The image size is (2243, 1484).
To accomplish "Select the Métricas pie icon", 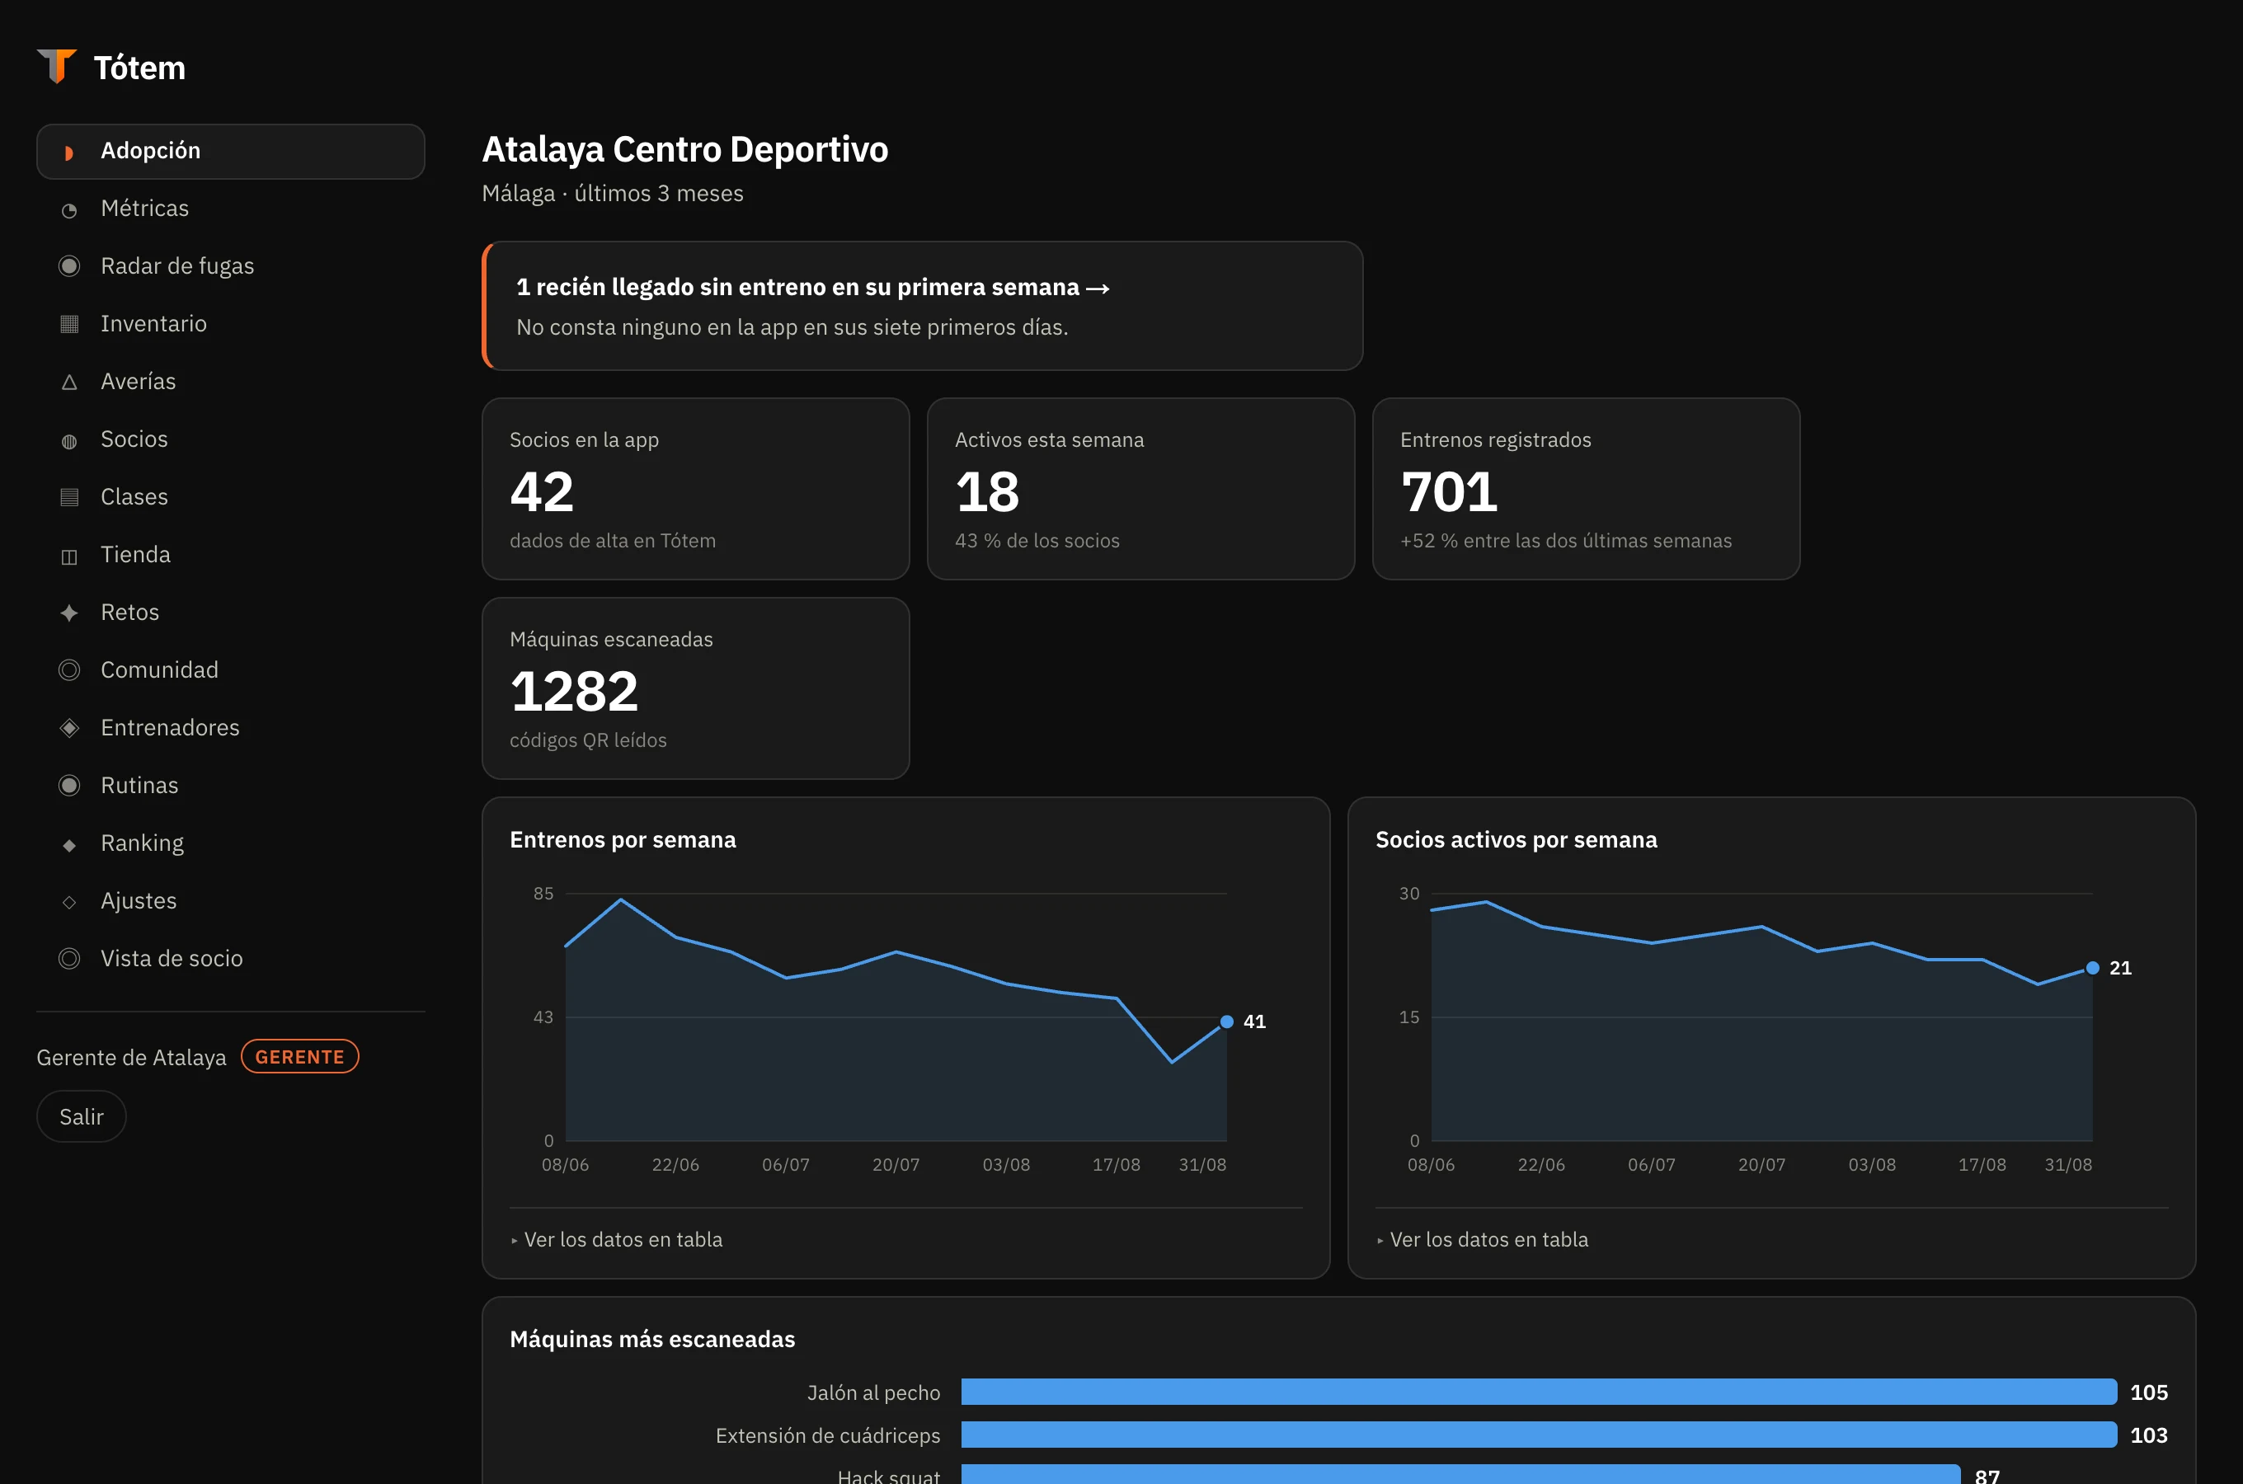I will click(x=69, y=209).
